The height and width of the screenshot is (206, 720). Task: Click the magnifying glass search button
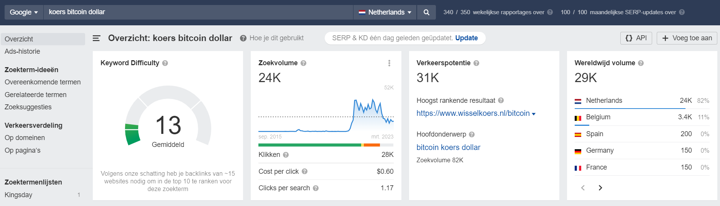pos(426,12)
